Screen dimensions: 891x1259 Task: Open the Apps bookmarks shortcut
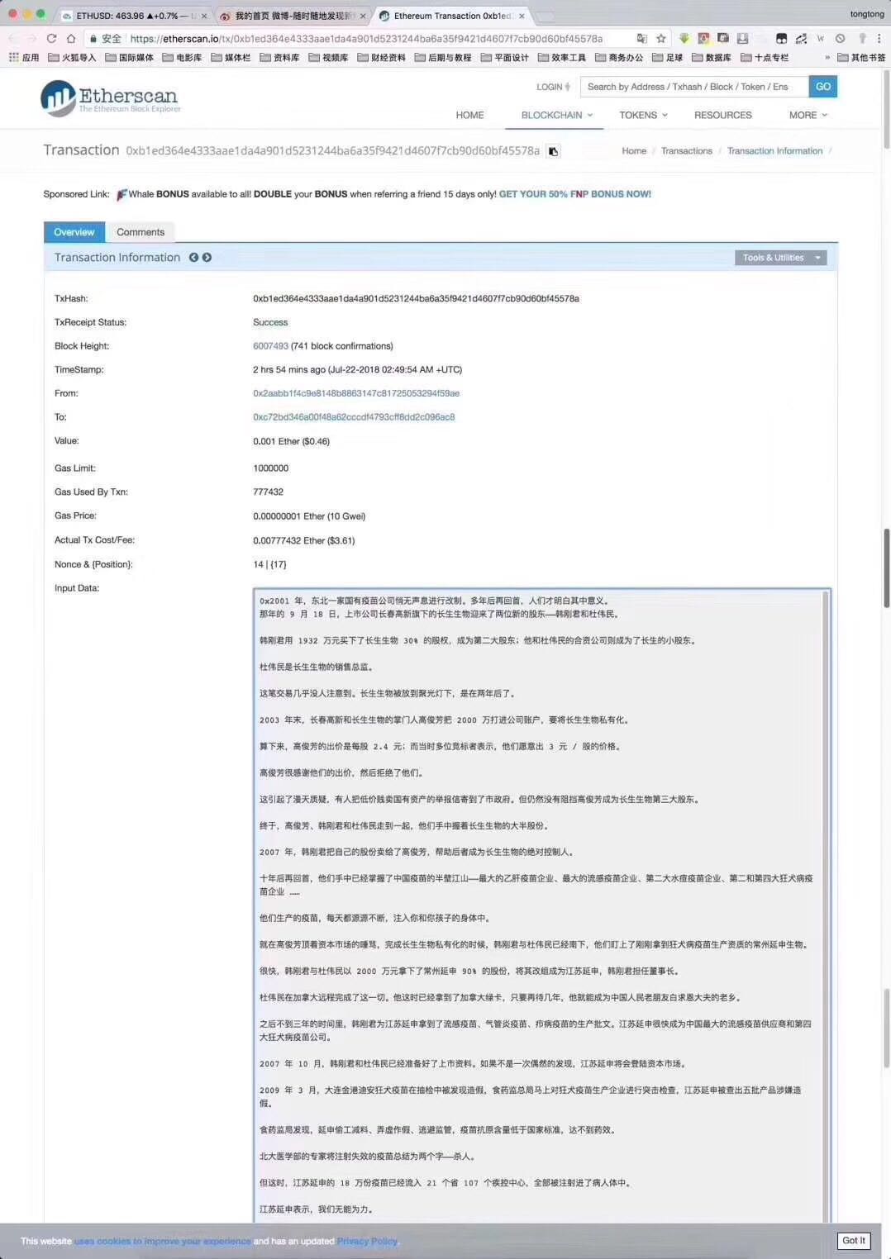tap(24, 58)
